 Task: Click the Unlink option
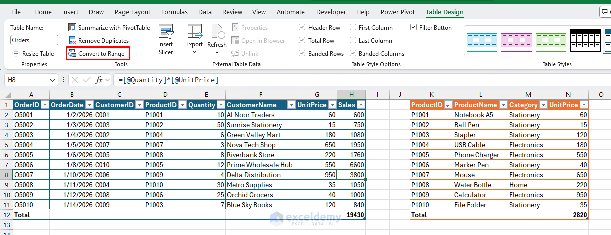tap(245, 54)
